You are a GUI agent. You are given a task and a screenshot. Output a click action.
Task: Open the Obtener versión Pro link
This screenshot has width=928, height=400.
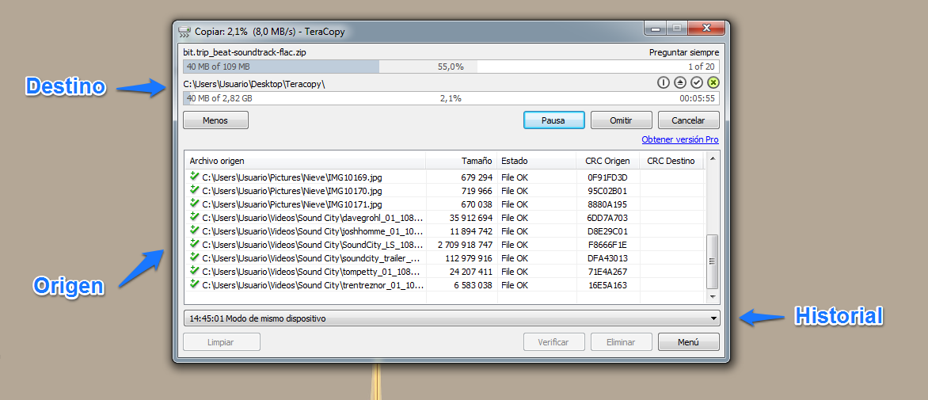(x=680, y=140)
